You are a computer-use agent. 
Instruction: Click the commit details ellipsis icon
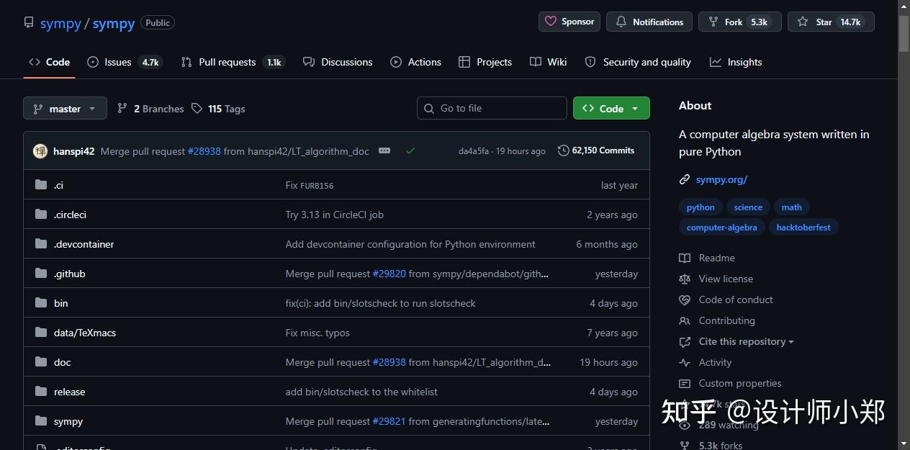click(x=384, y=150)
